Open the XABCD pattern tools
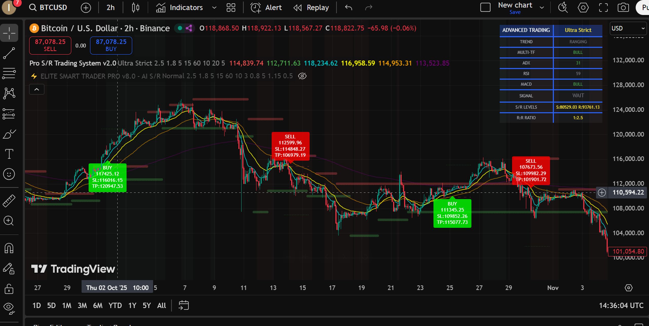The image size is (649, 326). pos(9,93)
